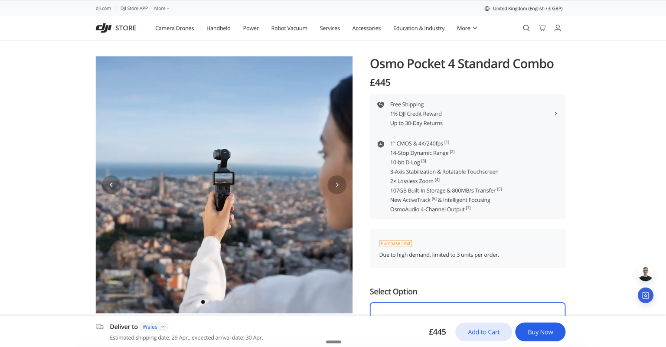Expand the top bar More dropdown
Screen dimensions: 666x347
[162, 9]
